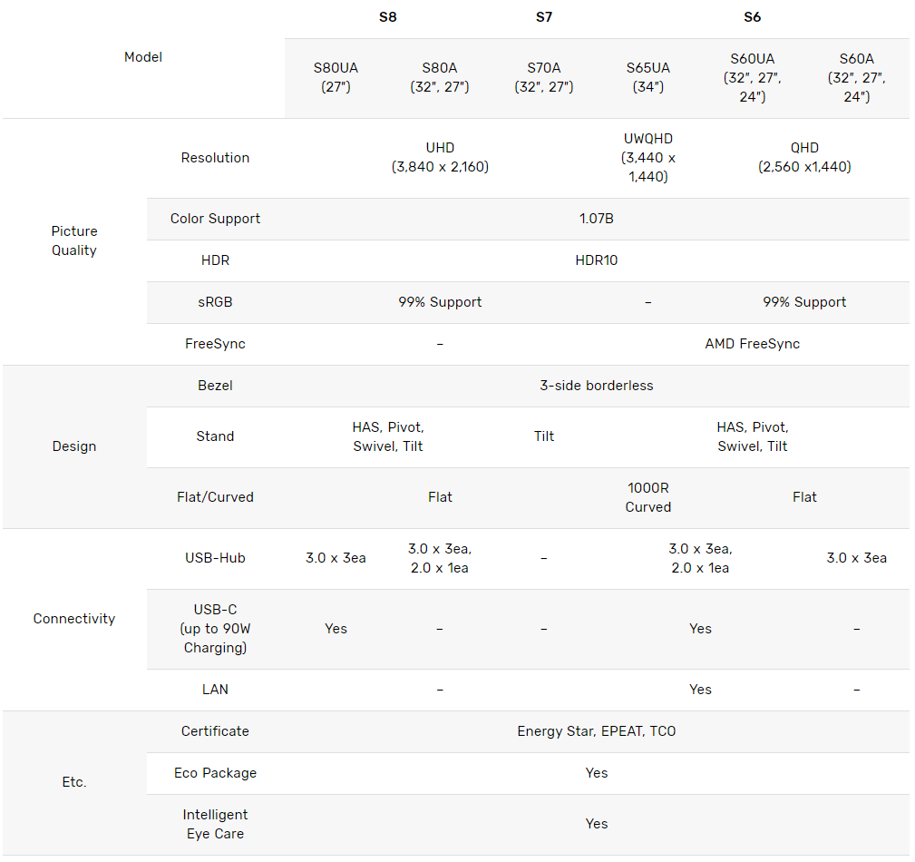Click the Design category label
915x862 pixels.
pos(74,446)
